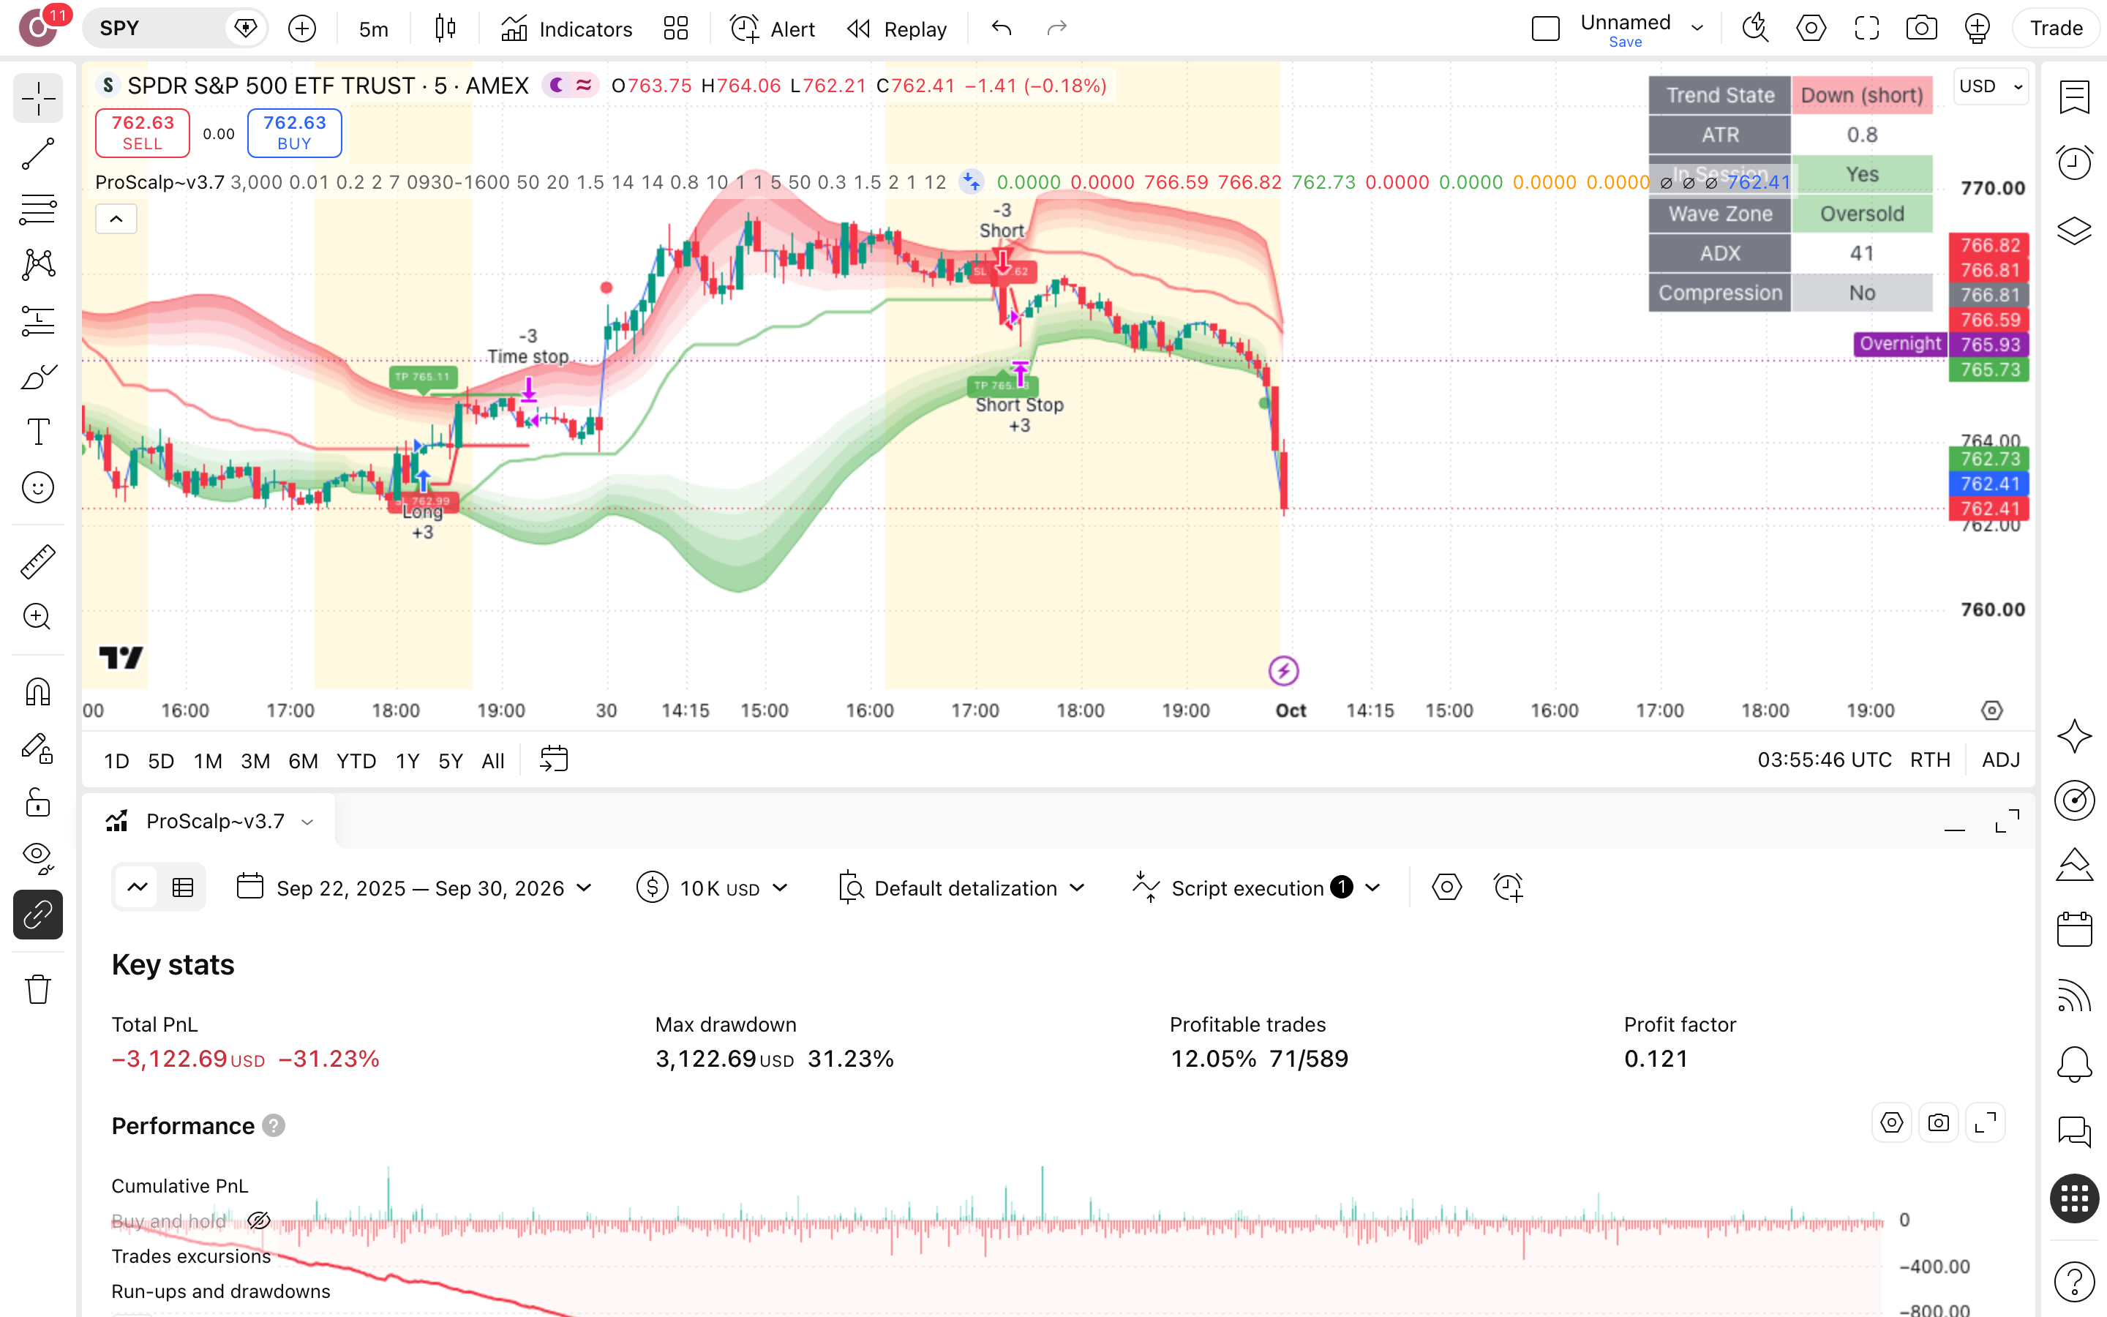Activate the Measure ruler tool
The width and height of the screenshot is (2107, 1317).
[37, 562]
